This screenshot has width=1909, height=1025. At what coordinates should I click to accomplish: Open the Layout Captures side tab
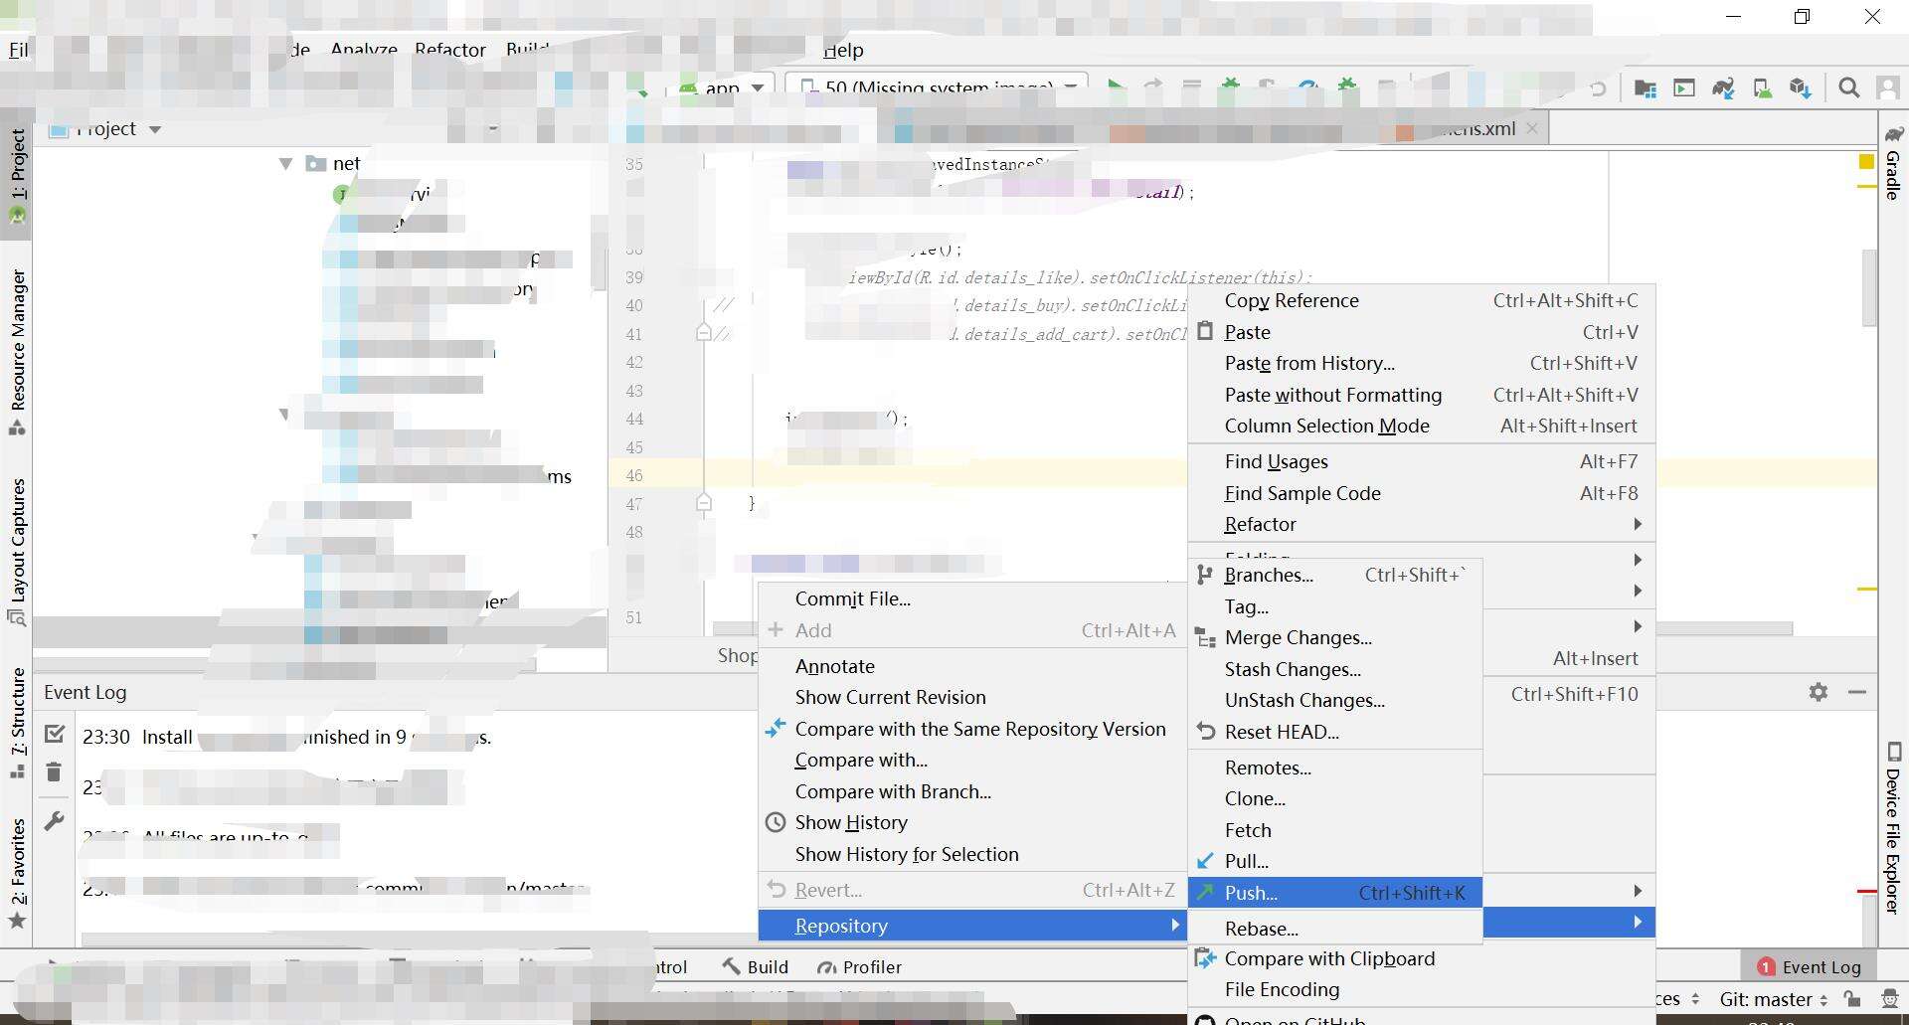[17, 553]
